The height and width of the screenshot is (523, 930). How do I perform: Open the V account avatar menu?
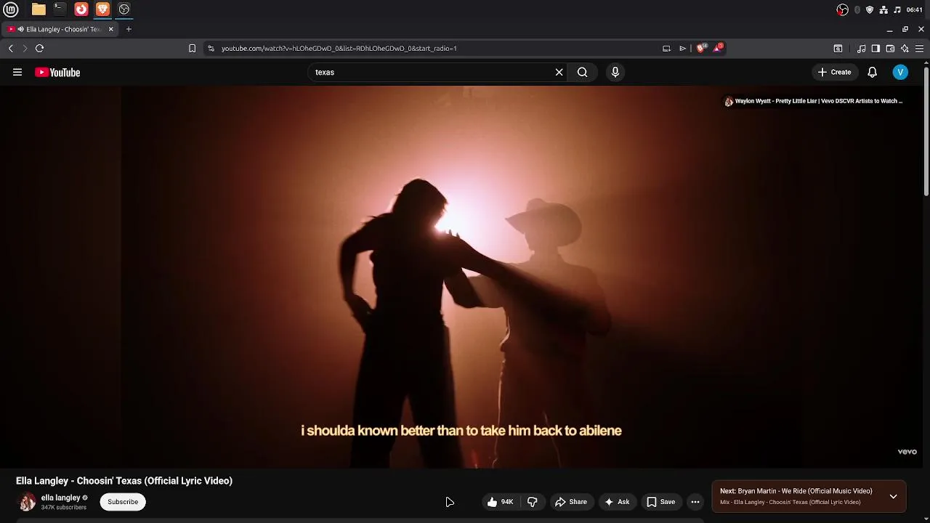900,72
